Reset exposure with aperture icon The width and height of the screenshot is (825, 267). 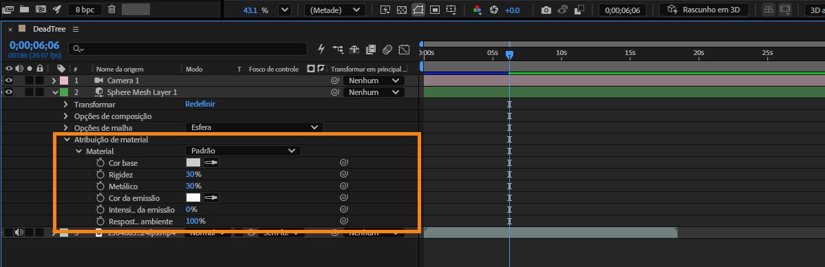tap(493, 10)
